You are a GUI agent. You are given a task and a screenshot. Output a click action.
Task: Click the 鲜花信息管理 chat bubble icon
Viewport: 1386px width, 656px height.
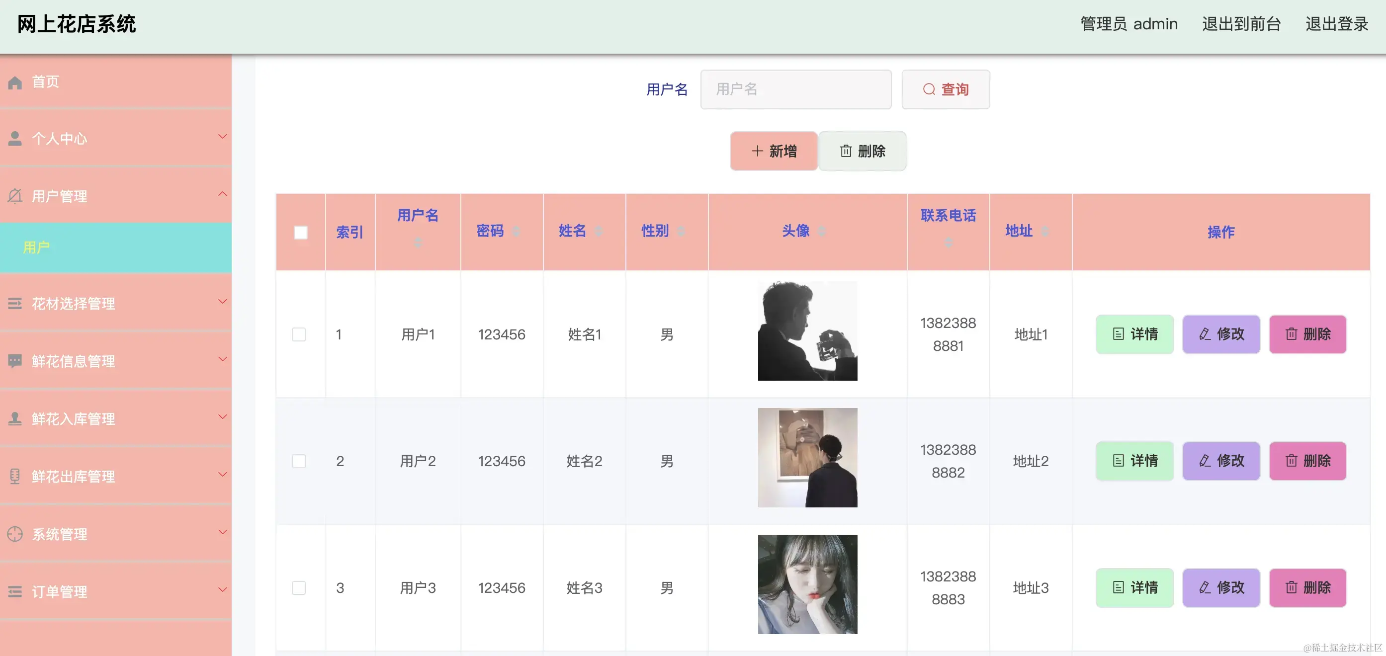(x=15, y=361)
